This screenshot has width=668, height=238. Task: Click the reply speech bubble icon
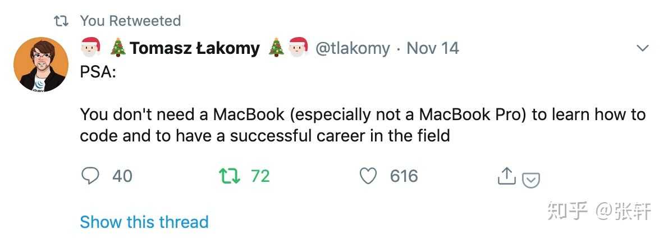pos(90,176)
